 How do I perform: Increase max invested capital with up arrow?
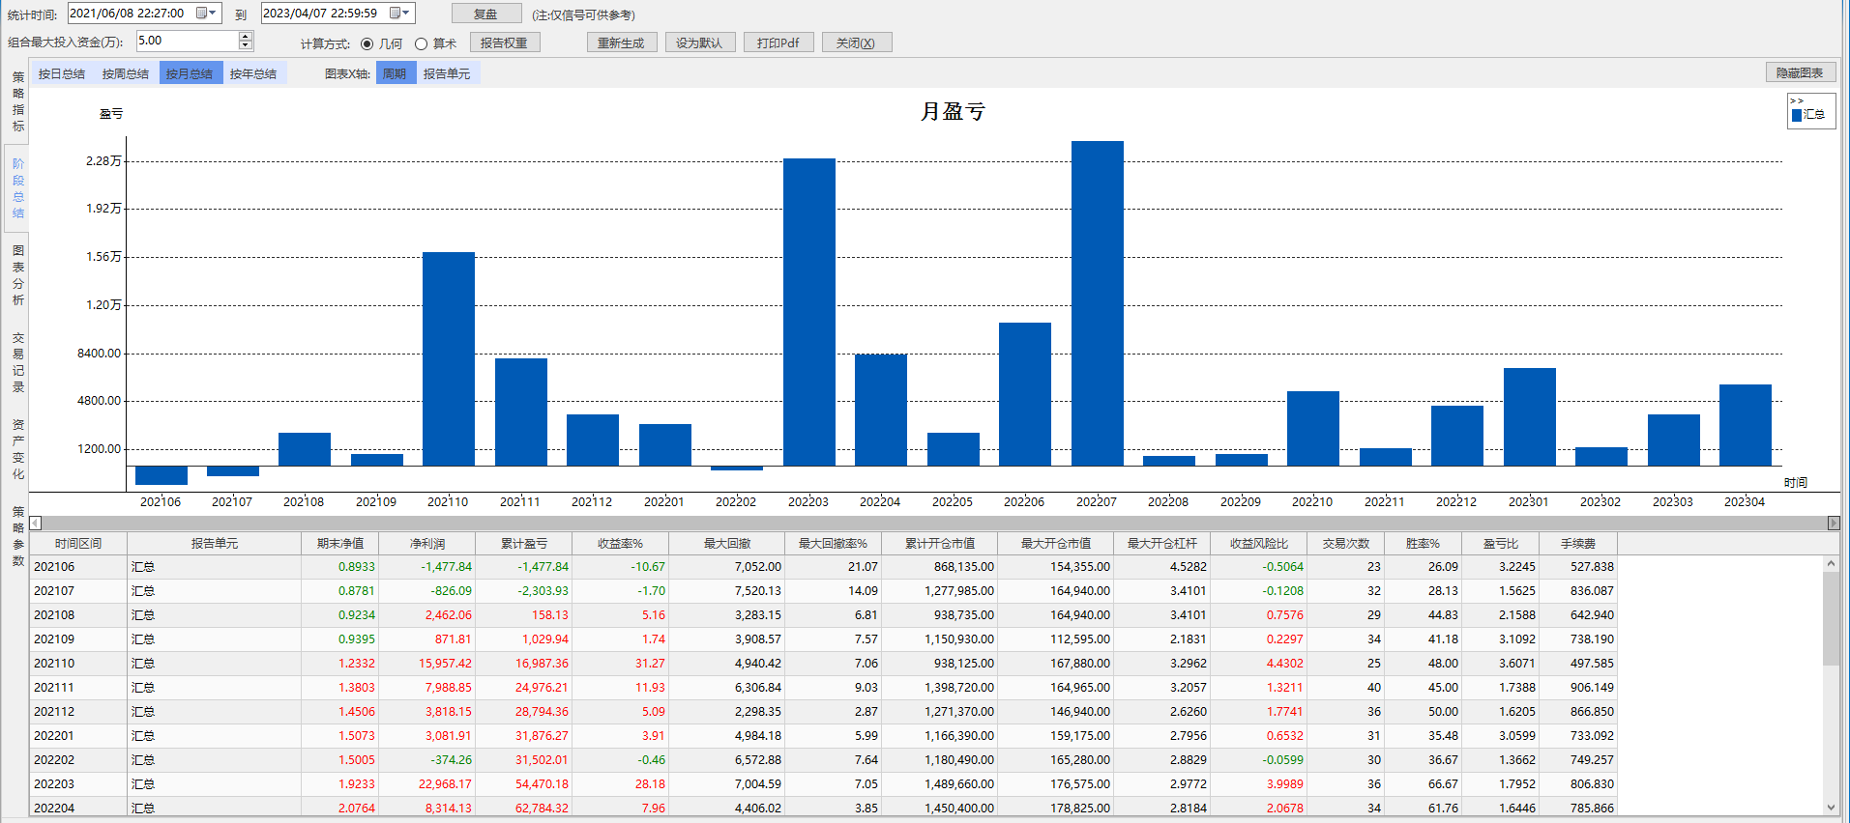[246, 36]
